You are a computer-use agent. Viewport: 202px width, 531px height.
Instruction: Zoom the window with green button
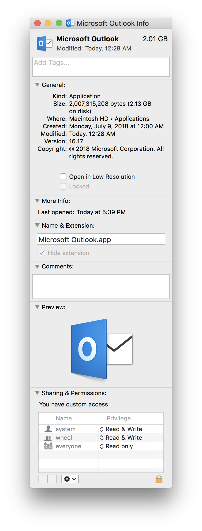pyautogui.click(x=59, y=23)
